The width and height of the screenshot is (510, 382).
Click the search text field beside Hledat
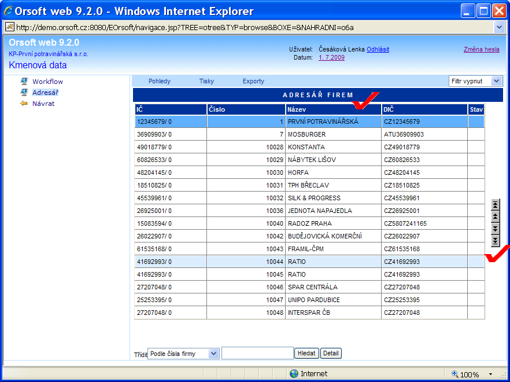pos(257,353)
